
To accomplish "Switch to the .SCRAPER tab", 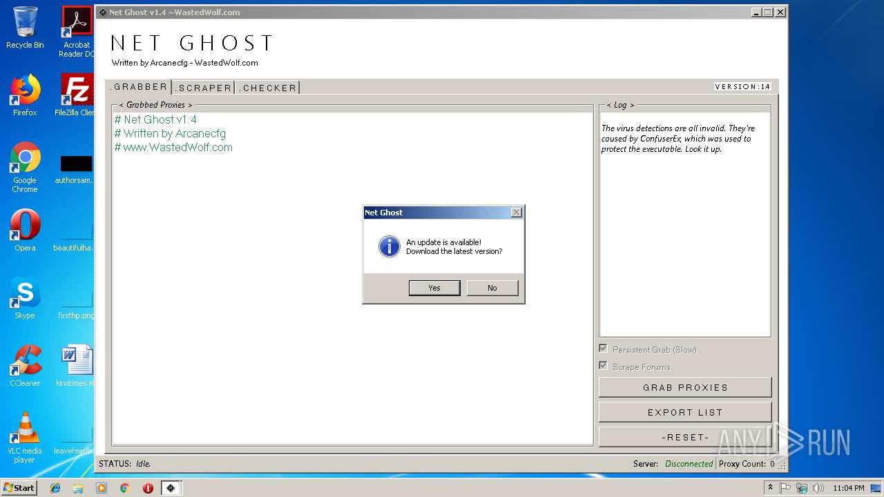I will [203, 88].
